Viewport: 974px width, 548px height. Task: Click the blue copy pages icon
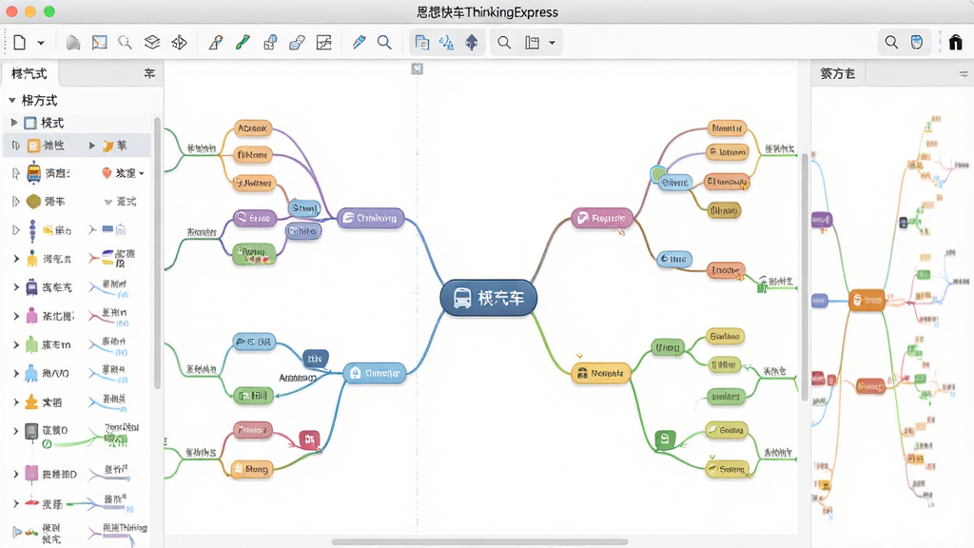[x=421, y=42]
